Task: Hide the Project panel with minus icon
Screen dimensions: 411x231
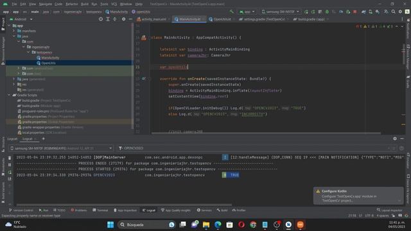Action: [130, 19]
